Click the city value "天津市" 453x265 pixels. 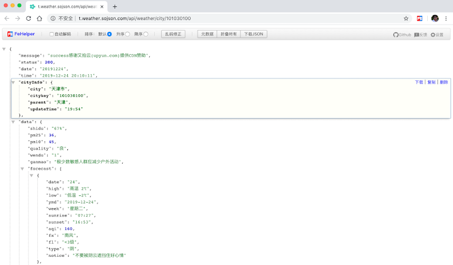click(x=58, y=89)
